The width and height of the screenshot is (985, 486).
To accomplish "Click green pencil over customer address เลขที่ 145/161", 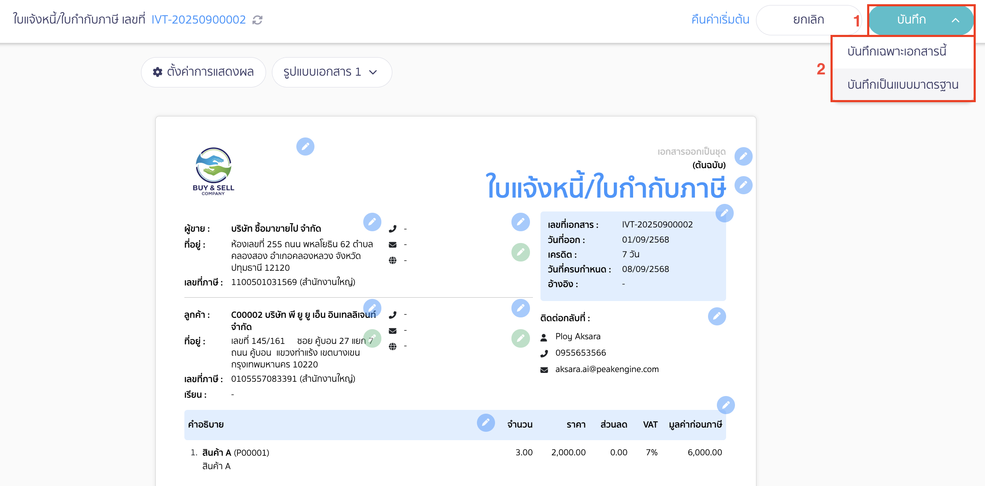I will [372, 338].
